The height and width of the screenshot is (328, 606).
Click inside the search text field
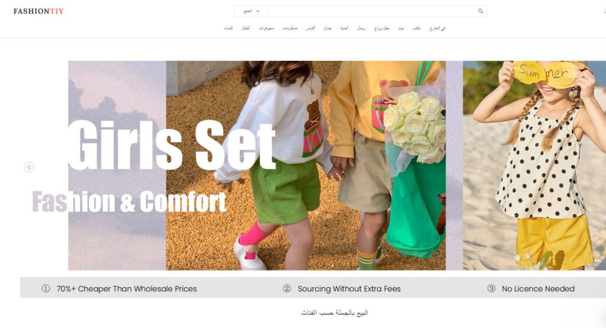pyautogui.click(x=372, y=11)
